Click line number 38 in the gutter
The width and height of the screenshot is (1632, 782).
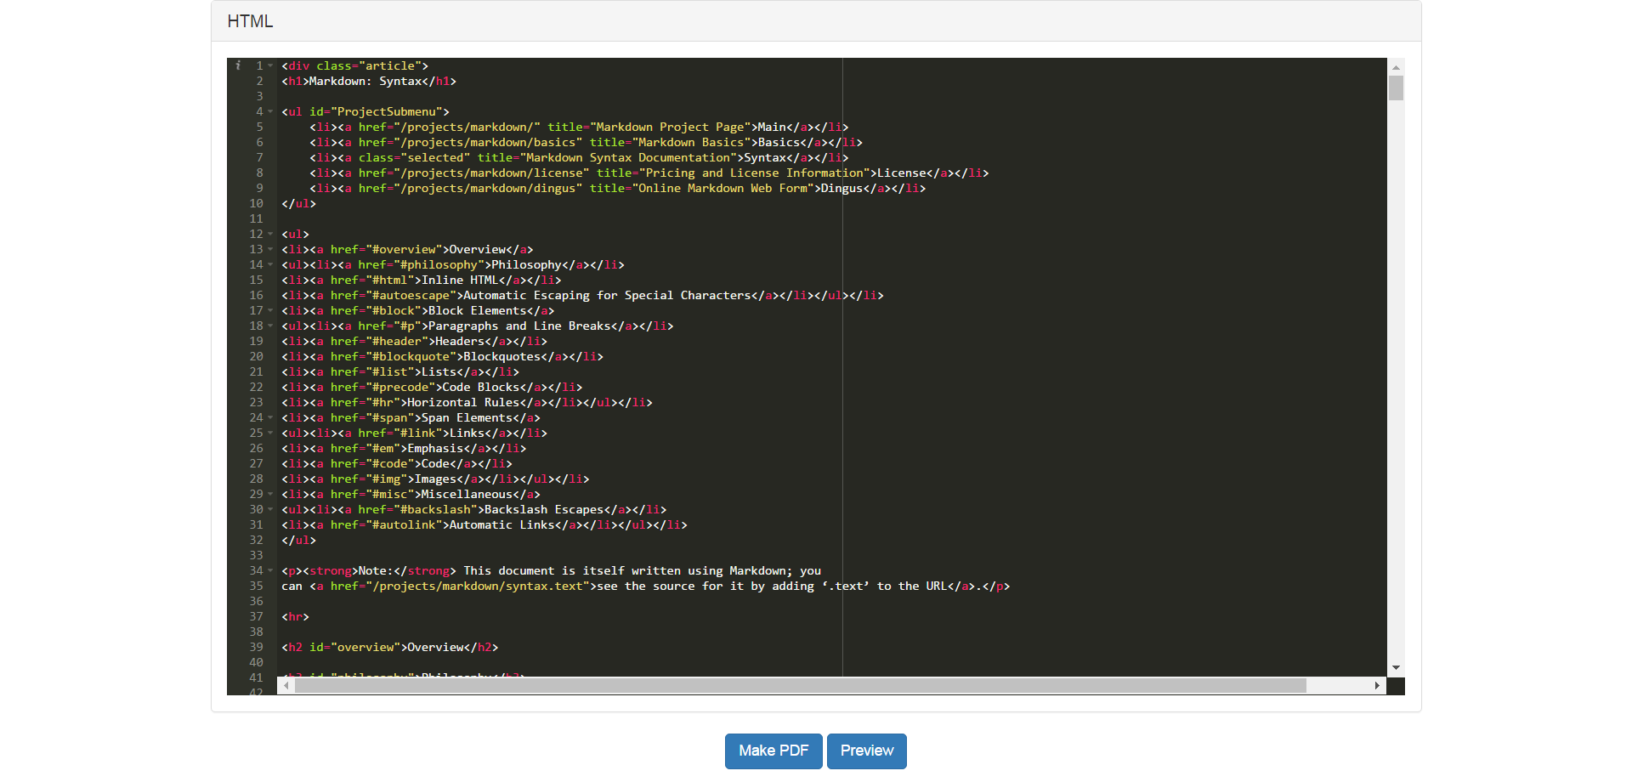point(256,632)
